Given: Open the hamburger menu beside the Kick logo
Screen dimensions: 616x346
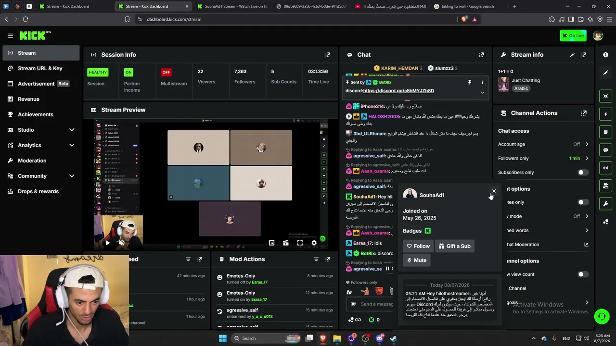Looking at the screenshot, I should pos(10,36).
